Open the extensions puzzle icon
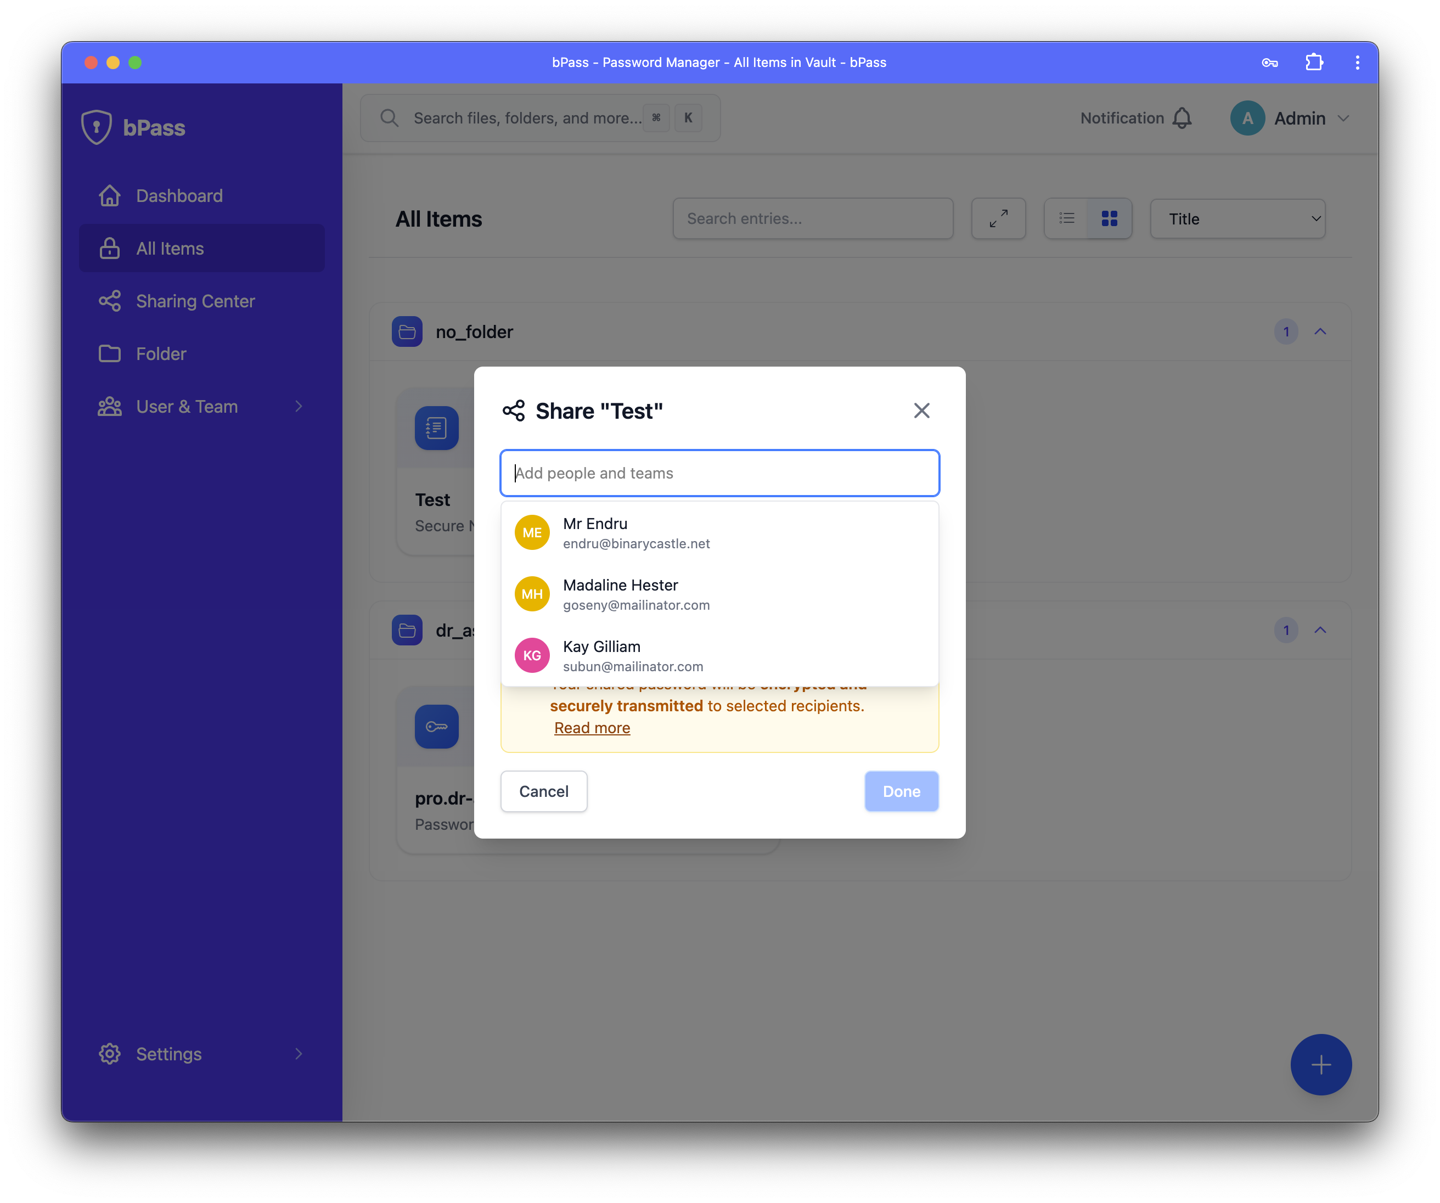 click(x=1314, y=63)
